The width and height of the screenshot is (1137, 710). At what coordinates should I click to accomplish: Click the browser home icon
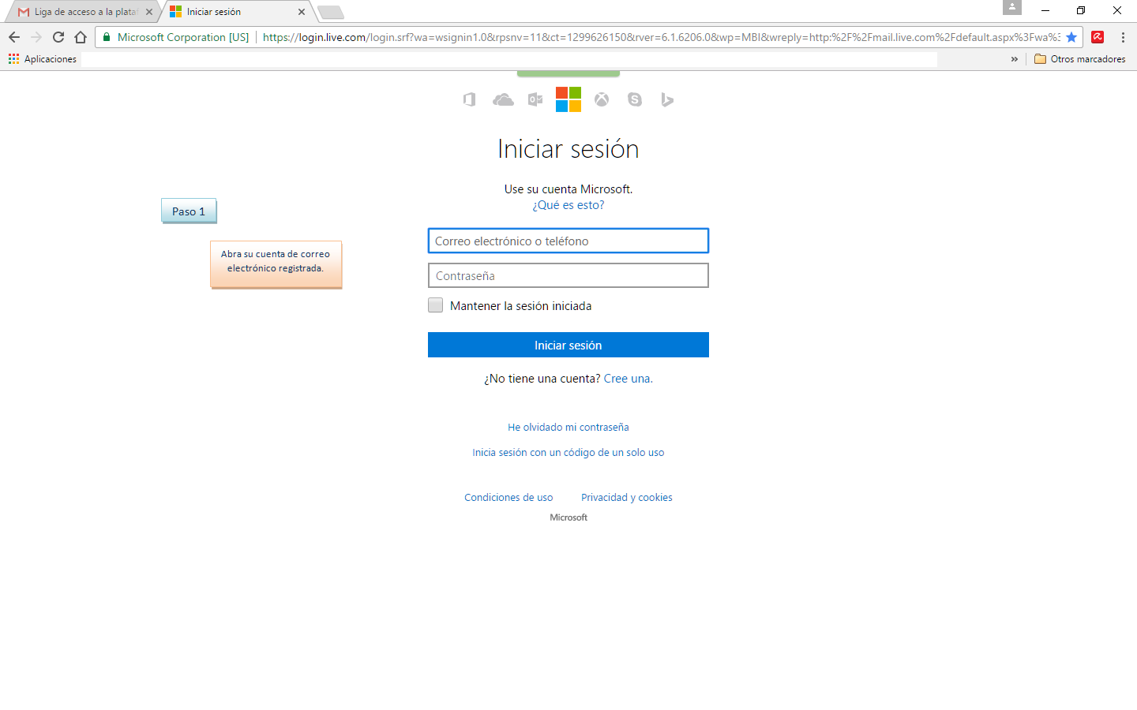[x=81, y=37]
